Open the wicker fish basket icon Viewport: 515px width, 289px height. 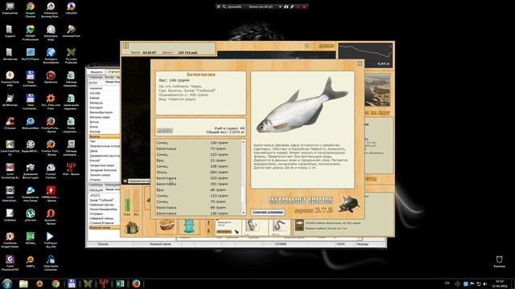click(x=167, y=226)
